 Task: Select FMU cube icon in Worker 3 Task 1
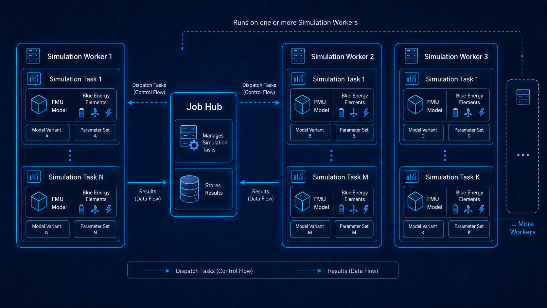(x=415, y=104)
